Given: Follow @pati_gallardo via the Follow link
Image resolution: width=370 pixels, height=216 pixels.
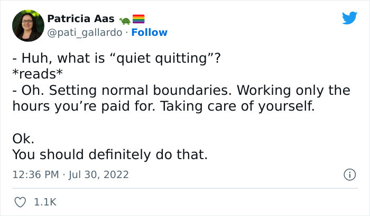Looking at the screenshot, I should (150, 33).
